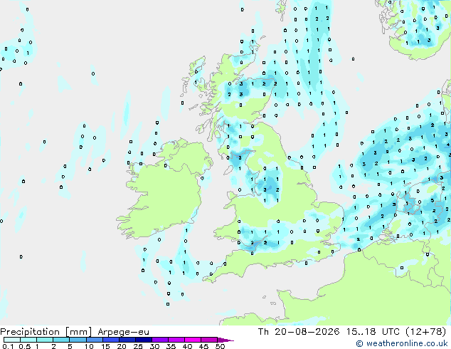Screen dimensions: 451x349
Task: Click the '0.5' legend scale label
Action: click(24, 346)
